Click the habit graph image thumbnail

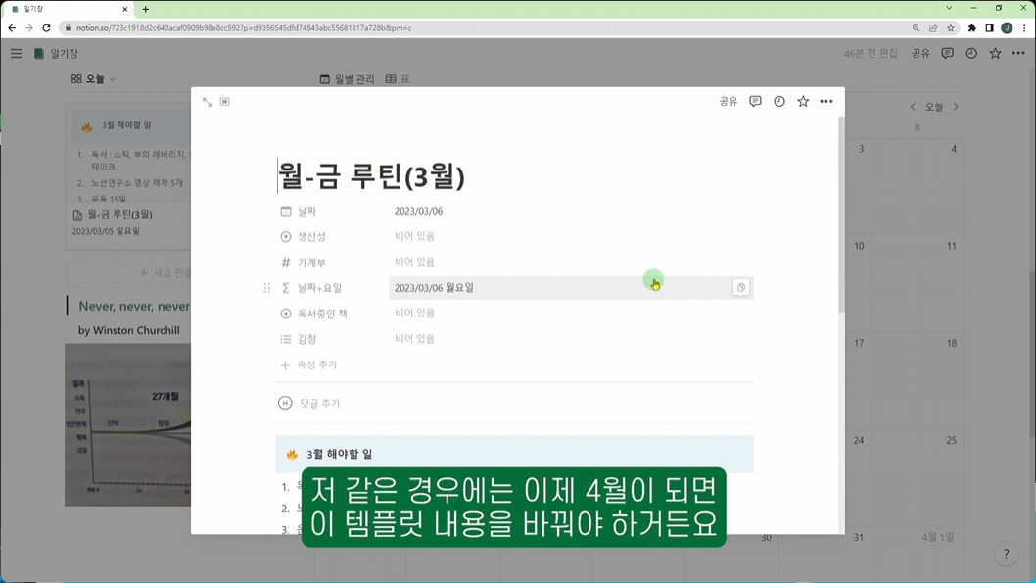tap(128, 424)
